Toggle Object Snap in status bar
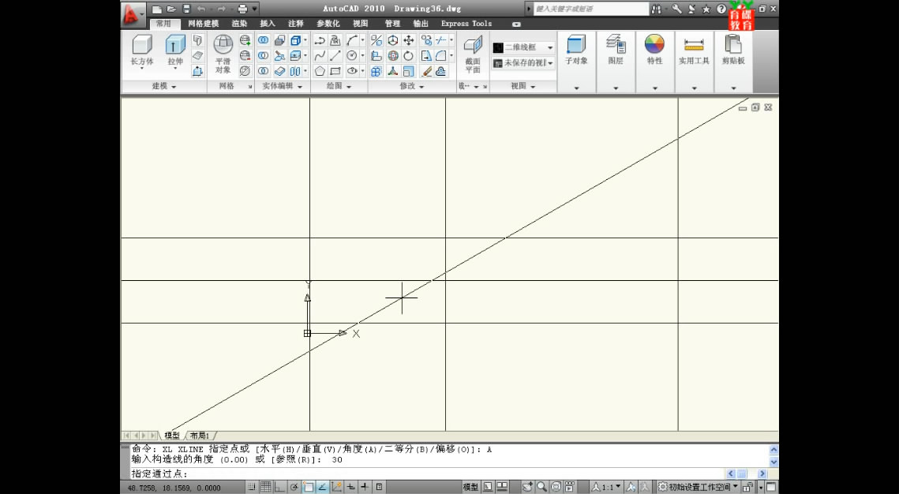The height and width of the screenshot is (494, 899). tap(309, 487)
